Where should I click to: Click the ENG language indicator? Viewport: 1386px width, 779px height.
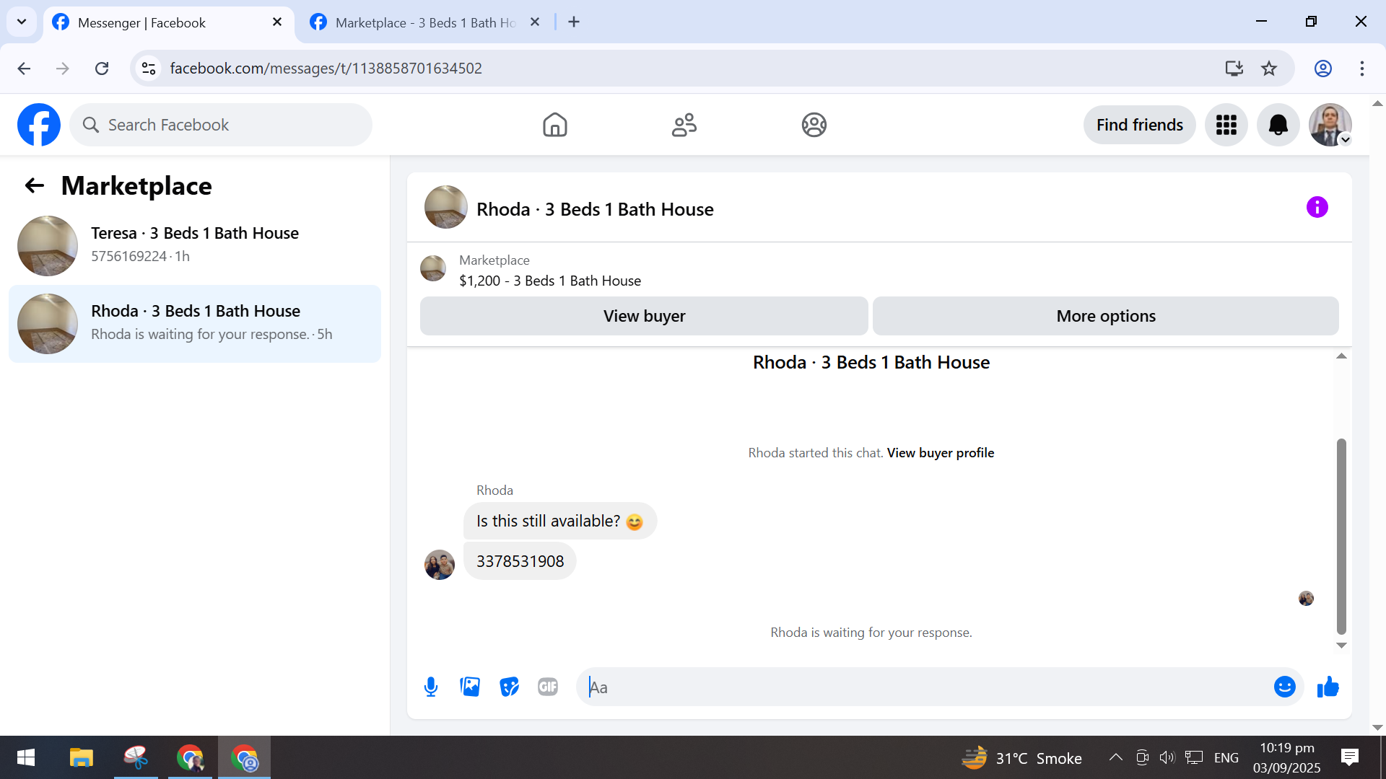[x=1226, y=757]
